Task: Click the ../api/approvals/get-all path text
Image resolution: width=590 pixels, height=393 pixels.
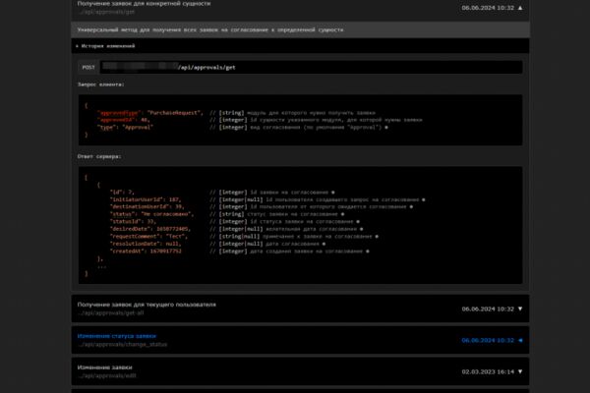Action: 110,312
